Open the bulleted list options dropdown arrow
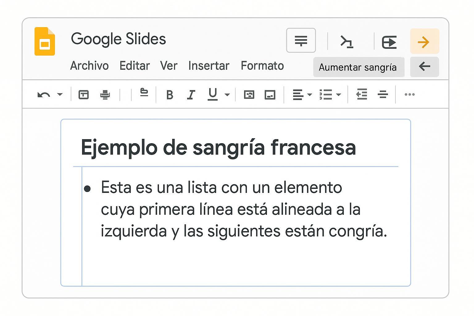The height and width of the screenshot is (316, 474). [x=339, y=95]
